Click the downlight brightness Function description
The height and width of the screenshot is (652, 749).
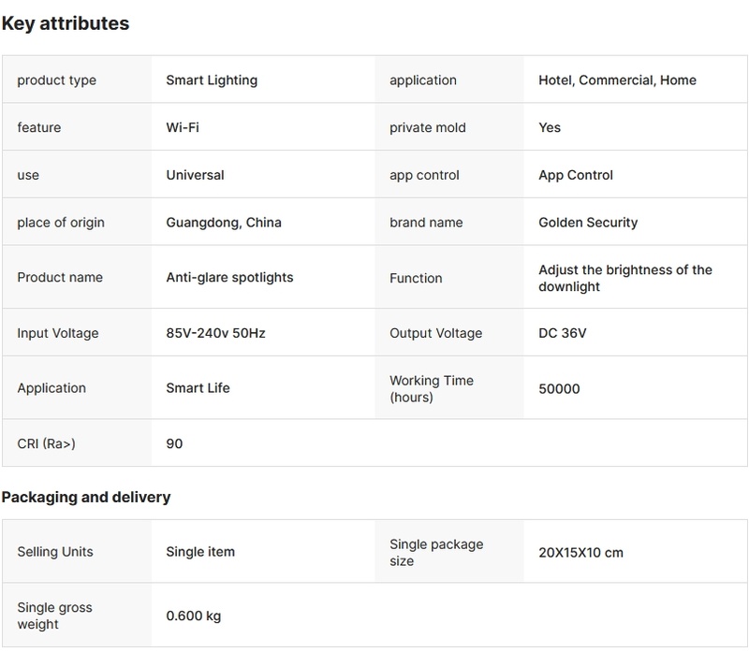coord(624,278)
